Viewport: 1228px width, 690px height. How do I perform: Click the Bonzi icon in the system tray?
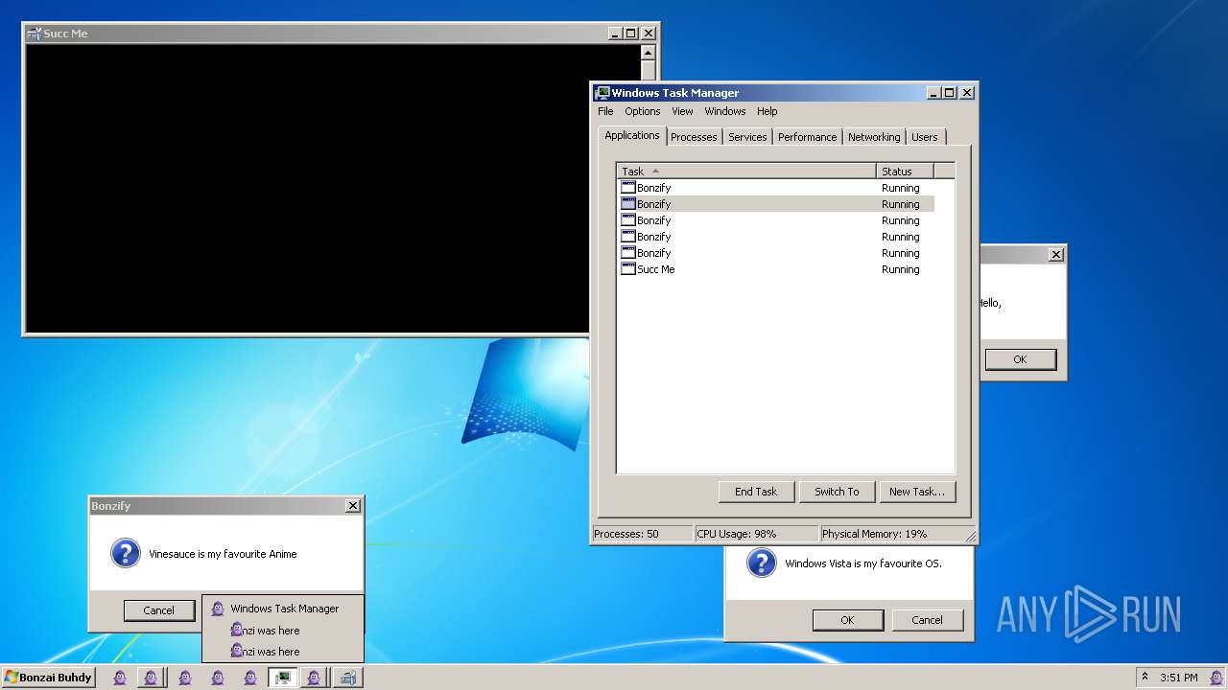[x=1216, y=678]
